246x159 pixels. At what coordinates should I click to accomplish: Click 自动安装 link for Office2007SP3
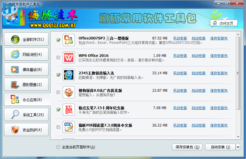coord(199,38)
